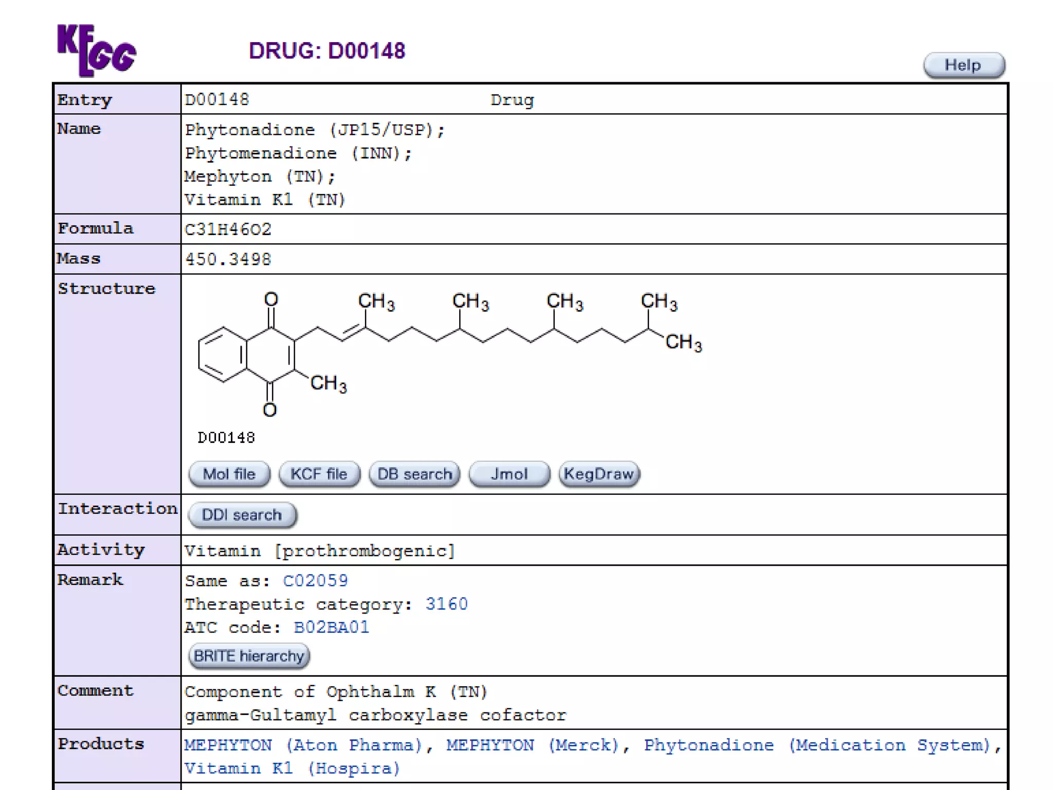
Task: Launch the Jmol viewer
Action: pyautogui.click(x=509, y=474)
